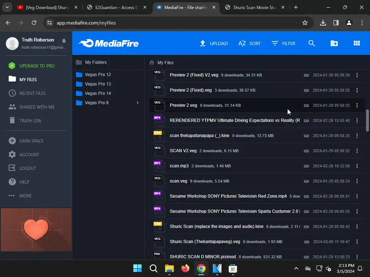Screen dimensions: 370x277
Task: Open the Vegas Pro 13 folder
Action: tap(94, 84)
